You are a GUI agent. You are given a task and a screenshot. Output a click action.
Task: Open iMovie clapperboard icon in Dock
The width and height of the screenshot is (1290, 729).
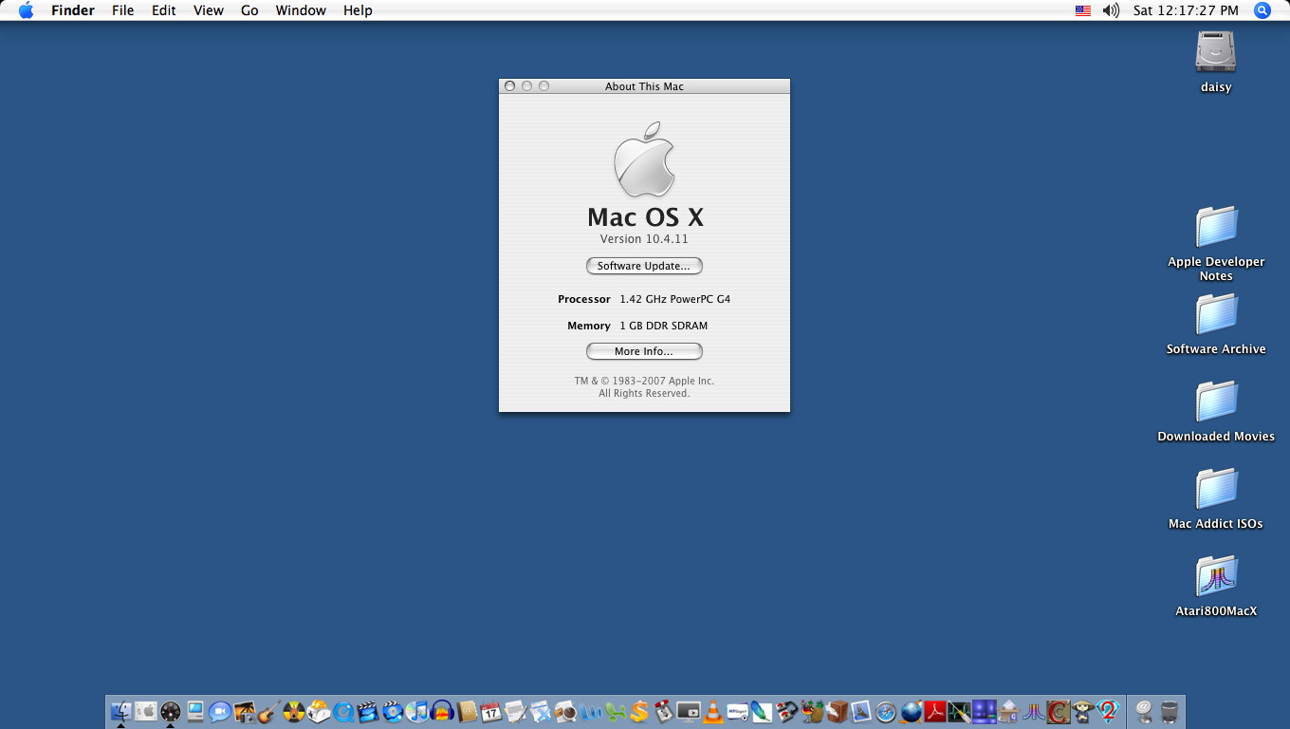coord(367,711)
